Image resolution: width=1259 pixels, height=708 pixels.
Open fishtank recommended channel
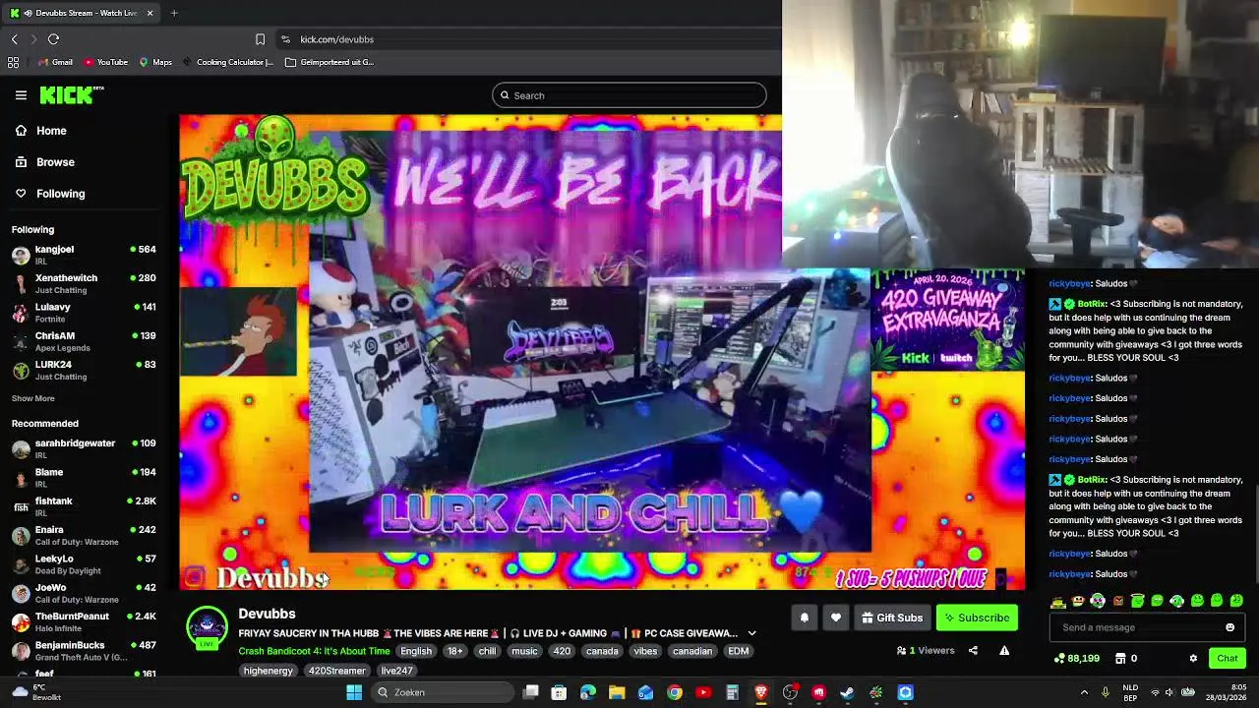point(85,506)
